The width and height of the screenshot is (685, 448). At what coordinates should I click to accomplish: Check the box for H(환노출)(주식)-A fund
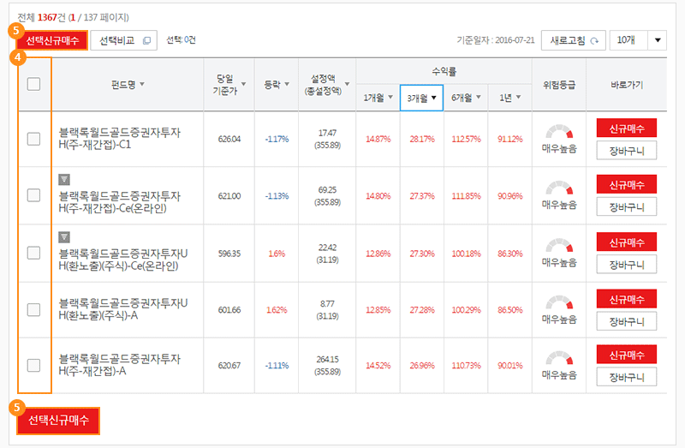click(x=33, y=310)
